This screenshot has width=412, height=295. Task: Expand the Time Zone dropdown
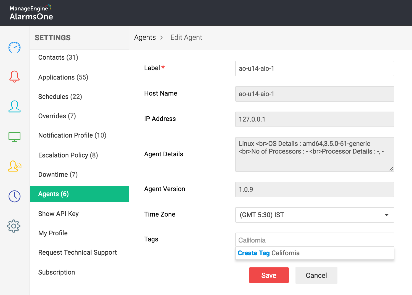tap(315, 215)
